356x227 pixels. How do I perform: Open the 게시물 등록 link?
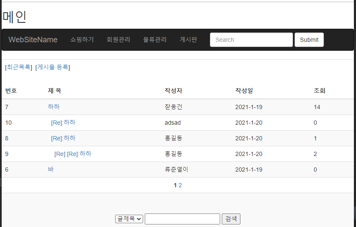tap(52, 67)
